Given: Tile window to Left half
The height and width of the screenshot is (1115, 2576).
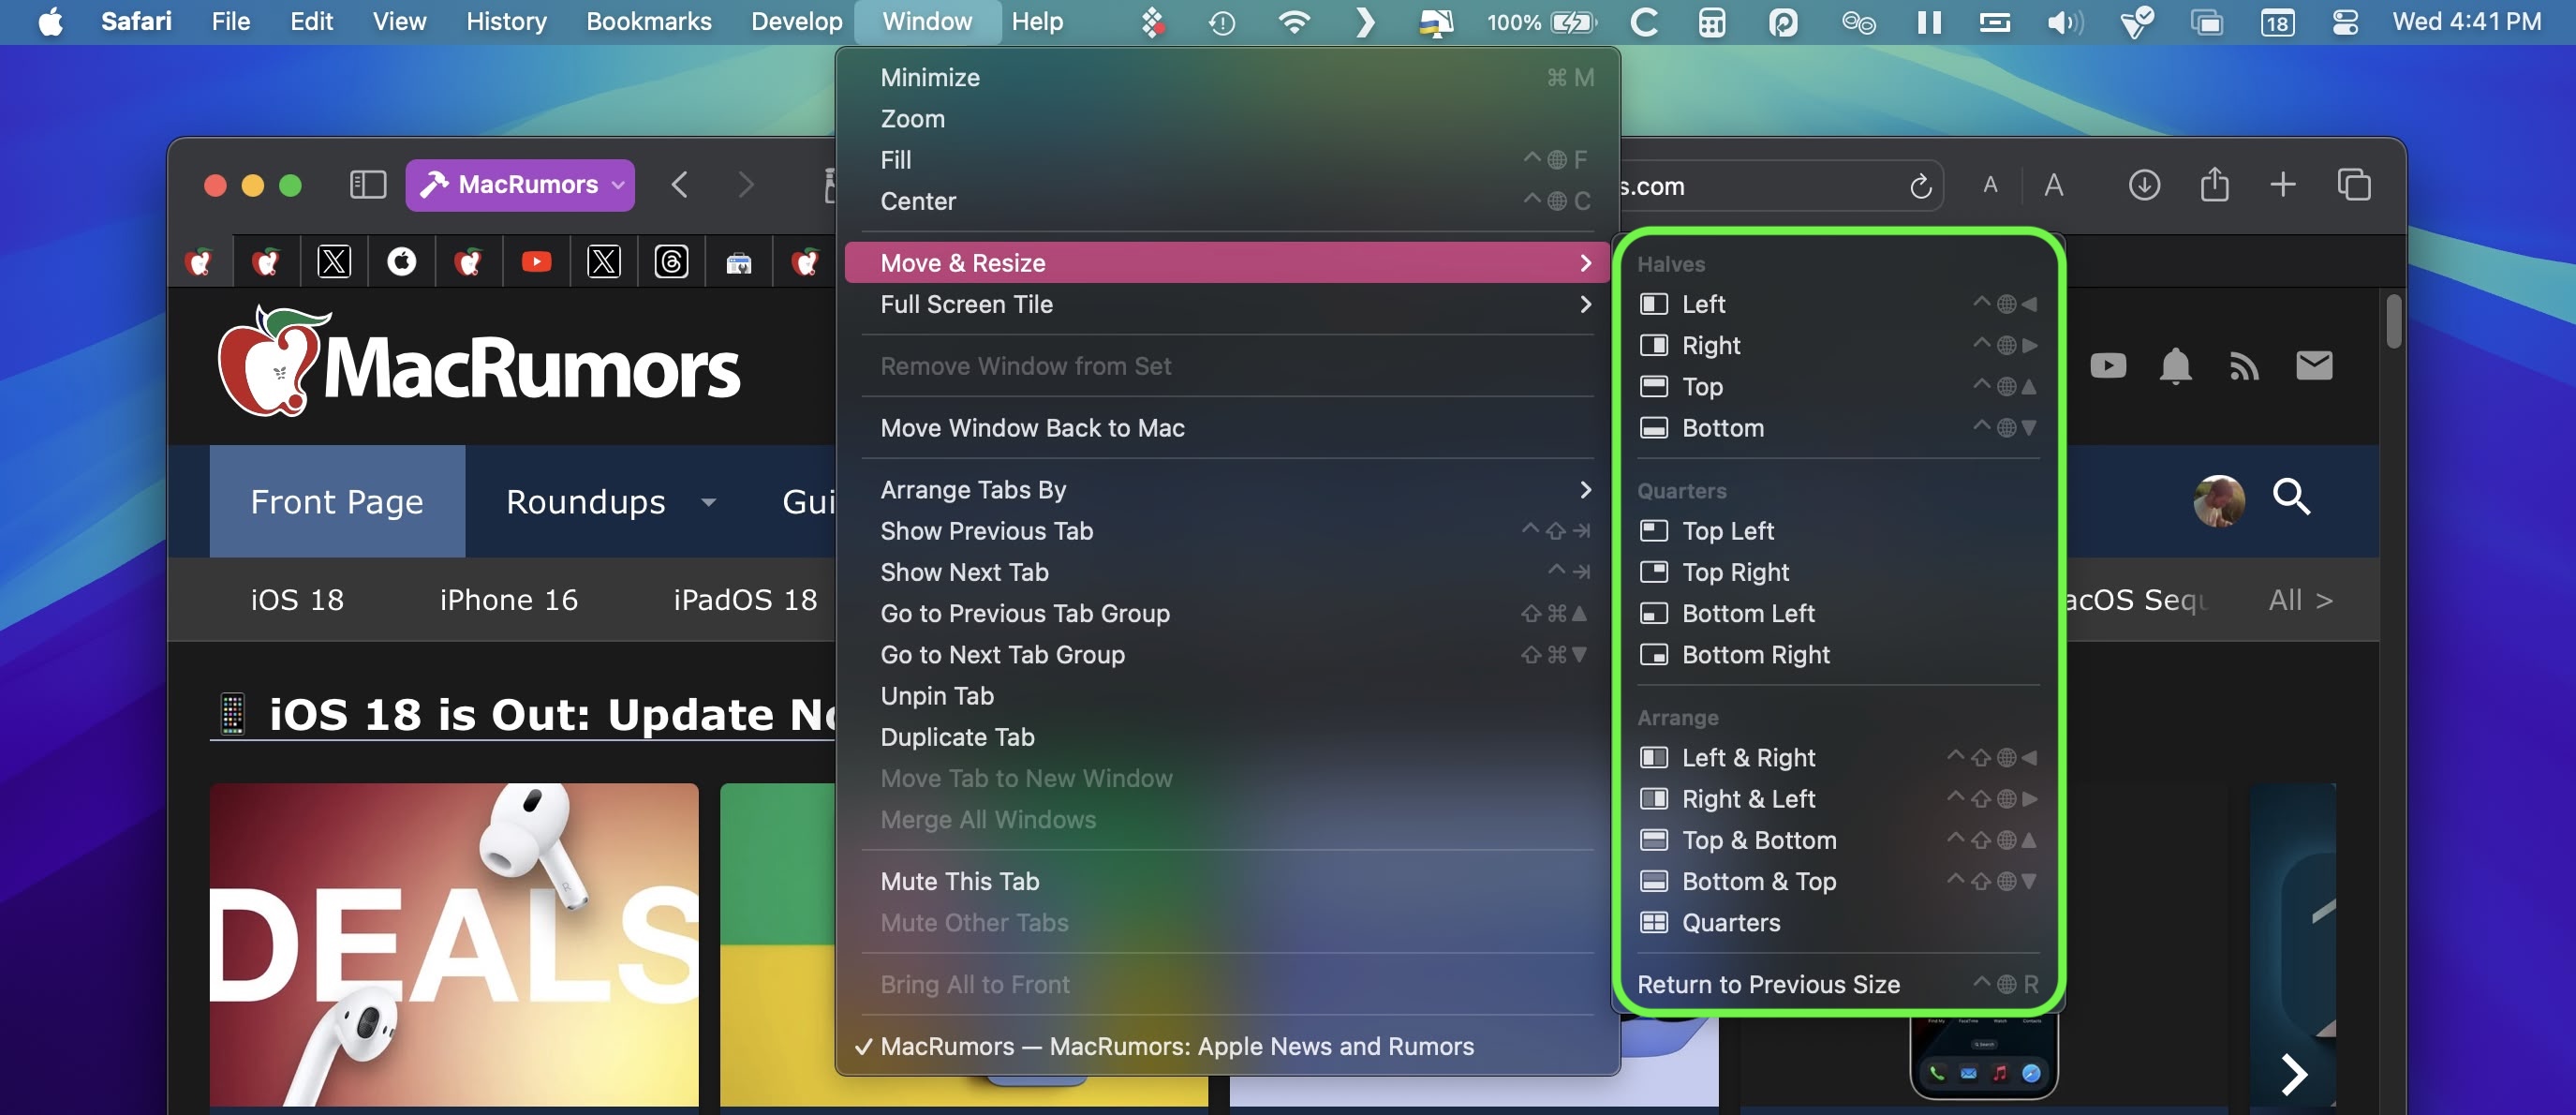Looking at the screenshot, I should click(1838, 304).
